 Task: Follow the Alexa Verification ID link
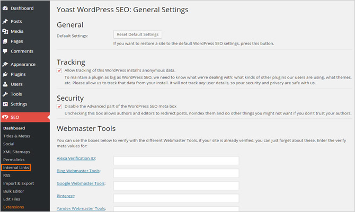point(76,158)
